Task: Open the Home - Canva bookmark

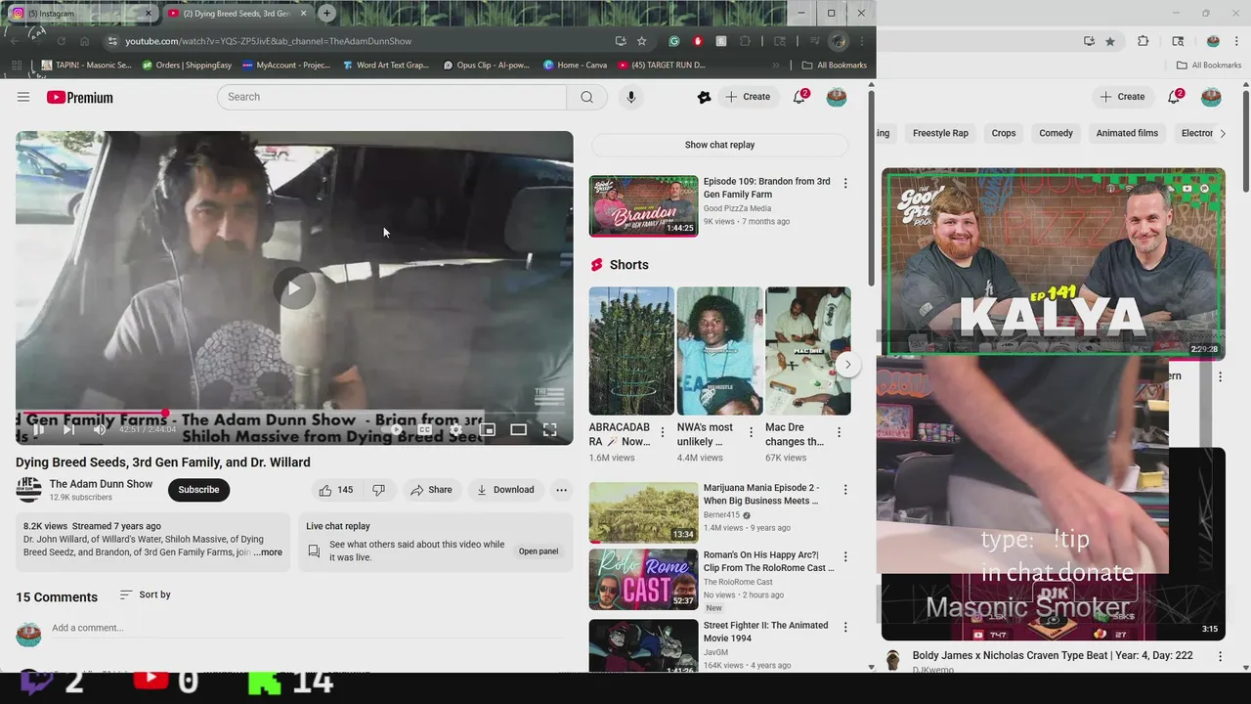Action: coord(575,66)
